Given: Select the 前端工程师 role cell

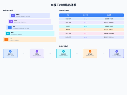Looking at the screenshot, I should tap(68, 19).
